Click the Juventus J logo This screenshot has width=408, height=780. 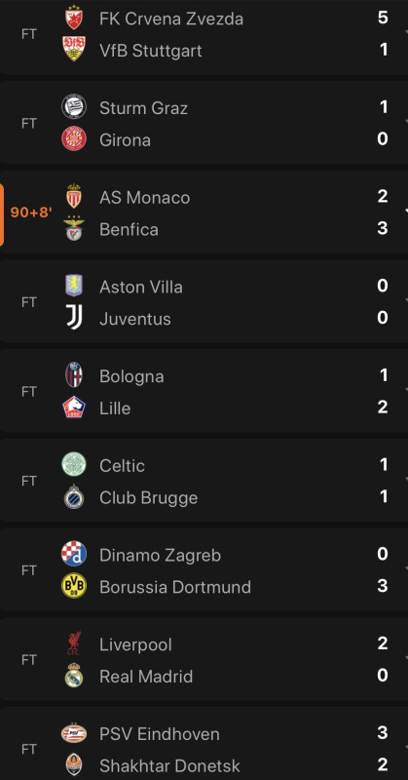tap(74, 318)
